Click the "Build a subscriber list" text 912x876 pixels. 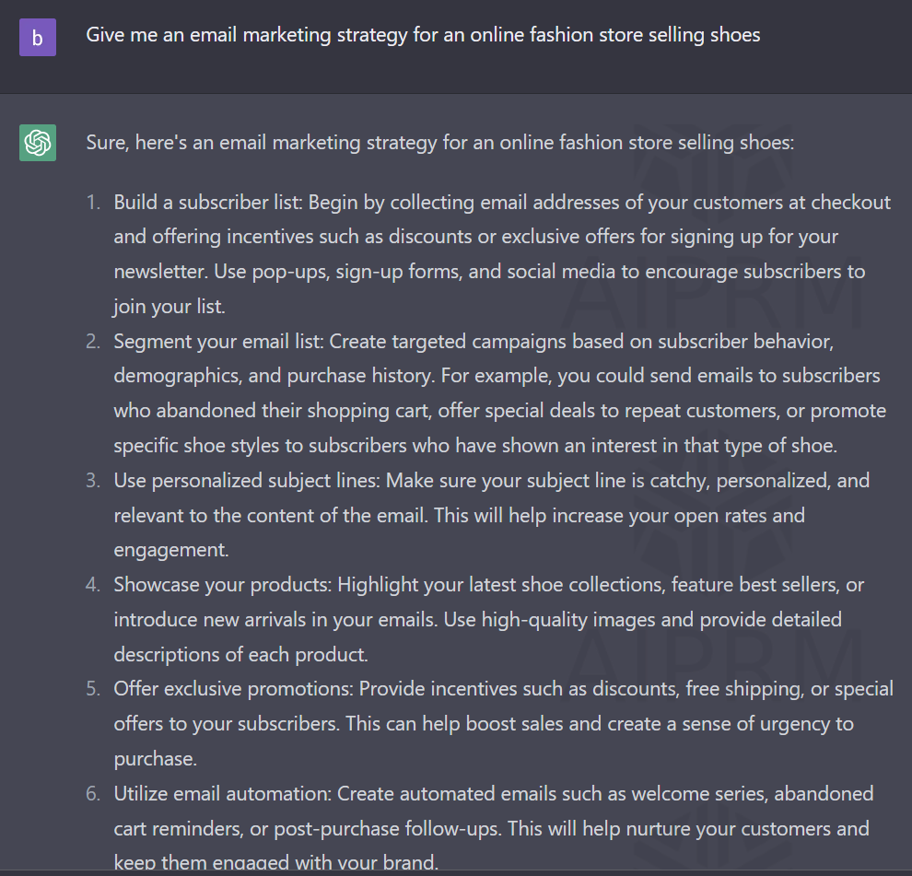point(199,202)
